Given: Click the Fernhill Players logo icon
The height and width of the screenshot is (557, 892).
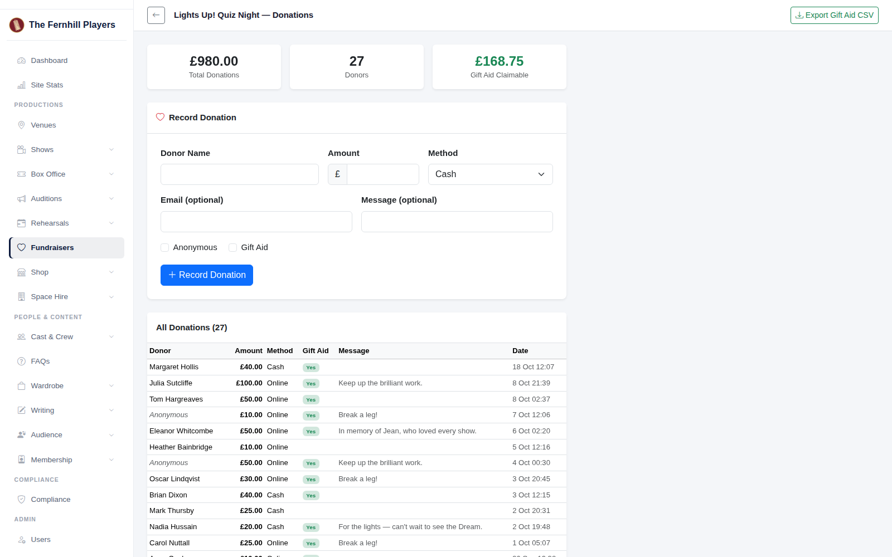Looking at the screenshot, I should (17, 25).
